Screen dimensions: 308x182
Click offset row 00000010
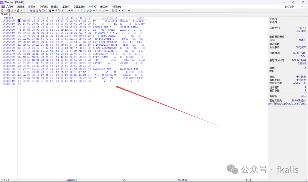[9, 24]
